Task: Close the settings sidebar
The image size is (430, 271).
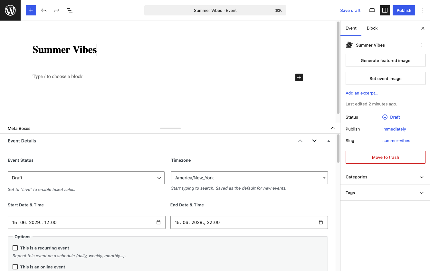Action: [423, 28]
